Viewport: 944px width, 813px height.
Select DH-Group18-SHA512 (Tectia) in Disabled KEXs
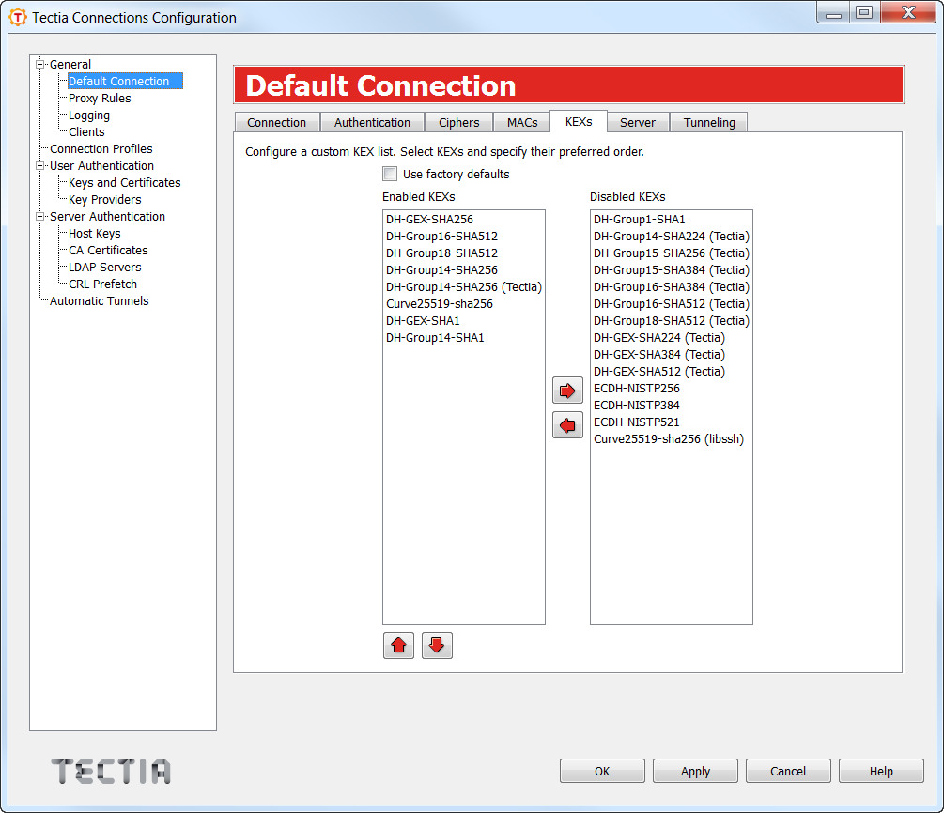click(672, 321)
